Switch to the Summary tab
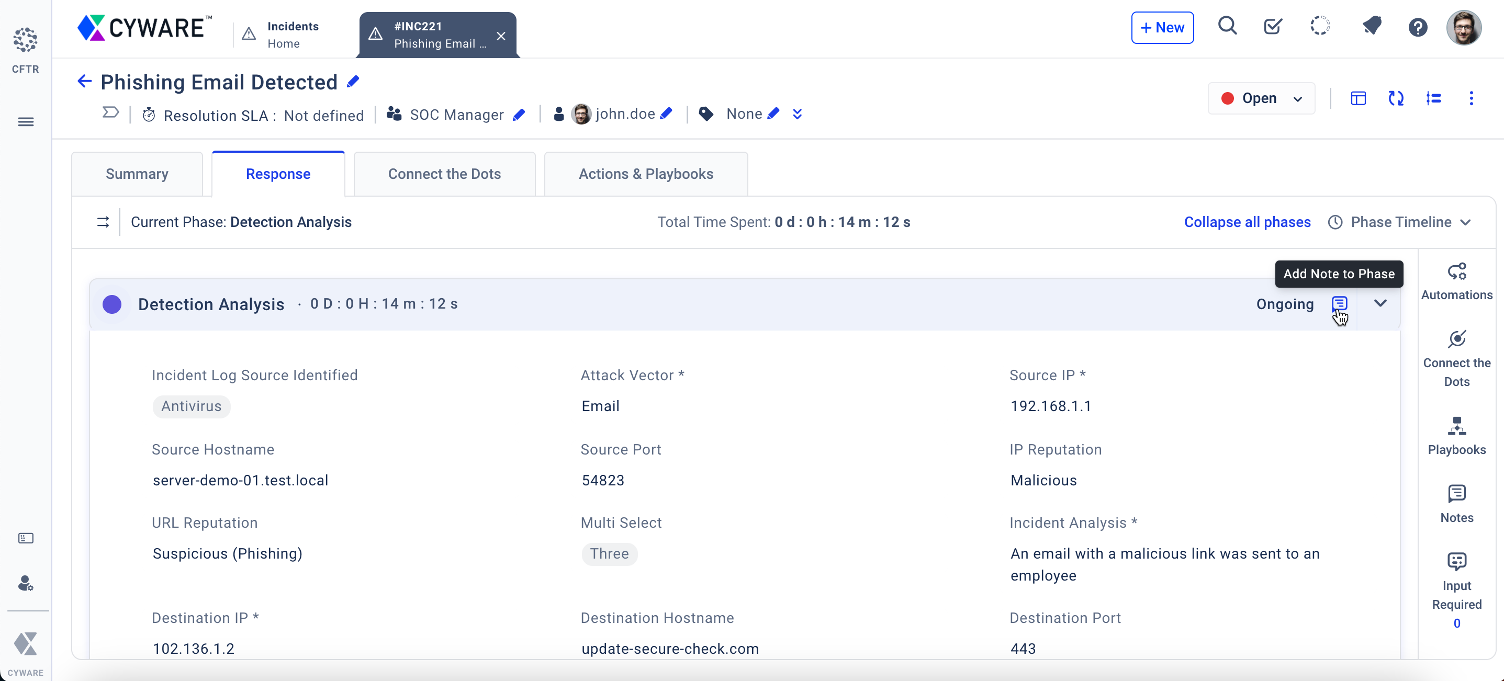 tap(137, 174)
